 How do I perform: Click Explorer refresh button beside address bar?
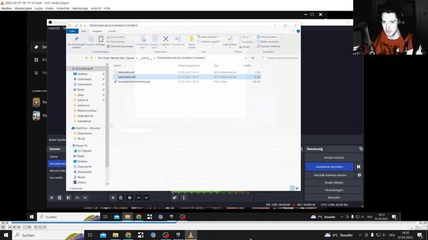coord(253,58)
